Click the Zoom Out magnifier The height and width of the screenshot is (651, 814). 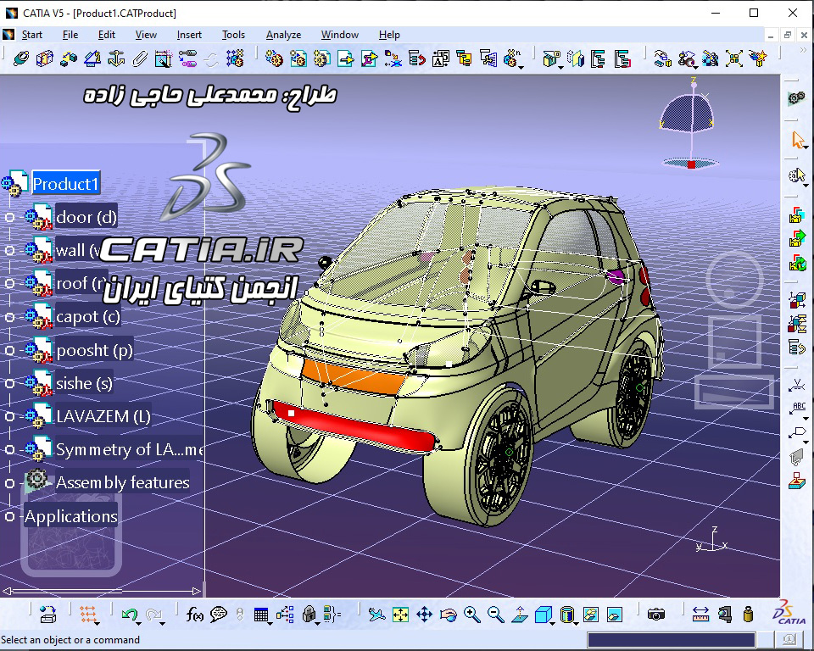click(496, 615)
